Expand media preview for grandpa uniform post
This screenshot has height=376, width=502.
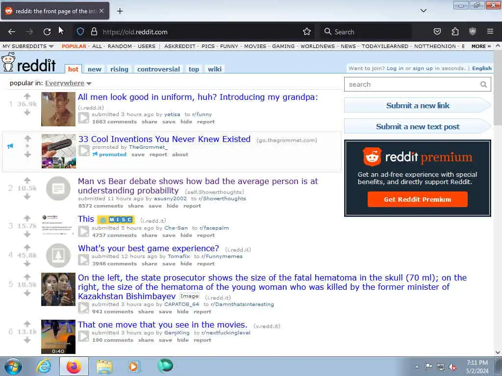(83, 117)
